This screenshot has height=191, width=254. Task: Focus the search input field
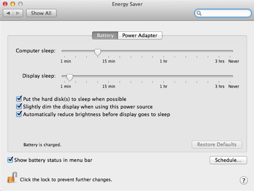(x=223, y=13)
